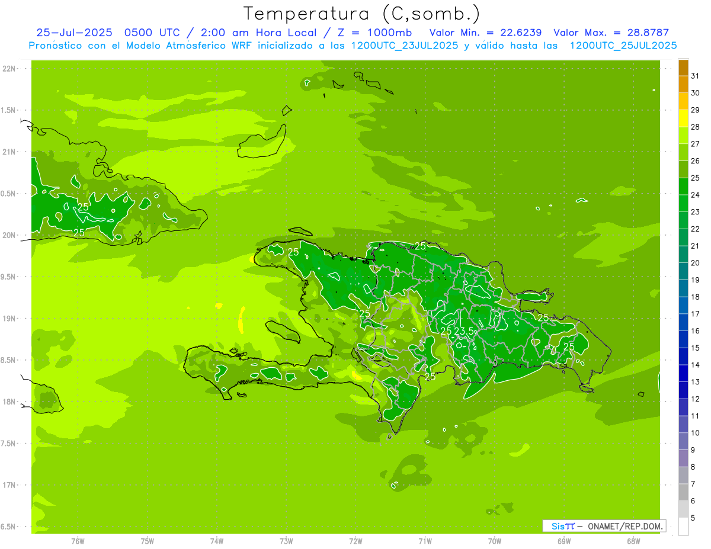Click the purple legend swatch between 8 and 9
The image size is (711, 549).
(x=683, y=458)
